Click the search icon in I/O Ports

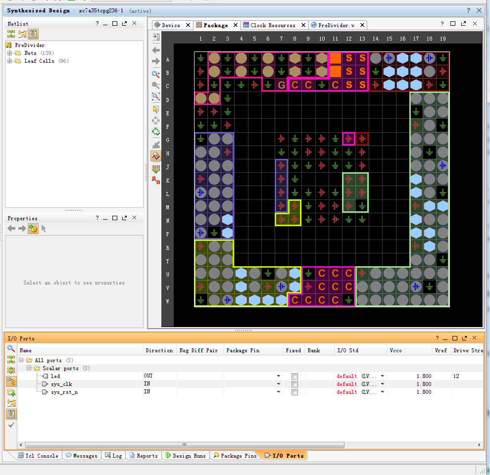pyautogui.click(x=11, y=348)
